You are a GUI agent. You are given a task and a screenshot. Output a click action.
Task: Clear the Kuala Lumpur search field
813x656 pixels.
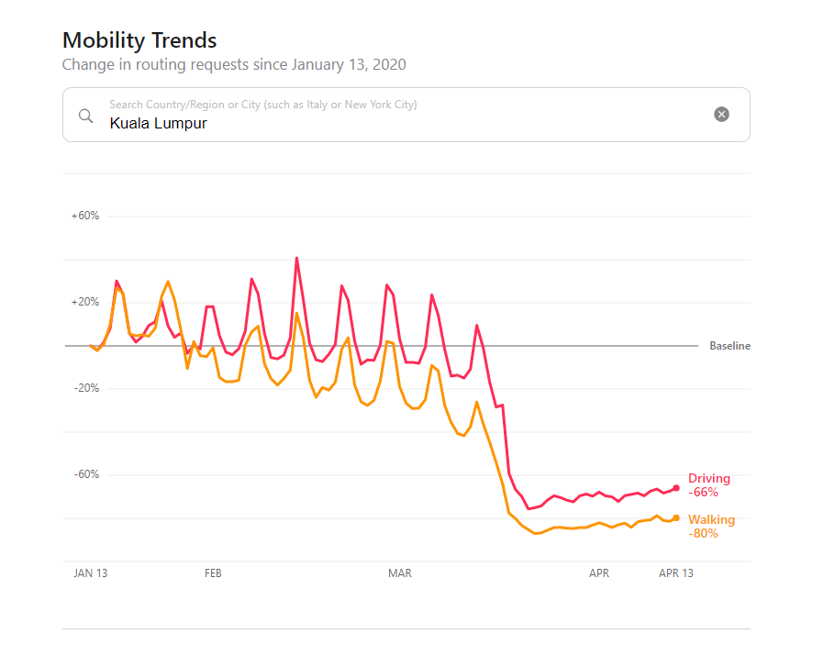tap(721, 115)
